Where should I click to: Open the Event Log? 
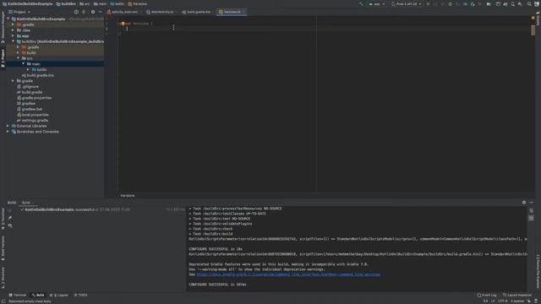[487, 295]
